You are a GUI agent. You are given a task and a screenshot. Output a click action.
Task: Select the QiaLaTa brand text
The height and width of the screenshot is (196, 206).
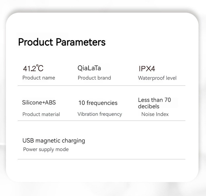point(89,68)
